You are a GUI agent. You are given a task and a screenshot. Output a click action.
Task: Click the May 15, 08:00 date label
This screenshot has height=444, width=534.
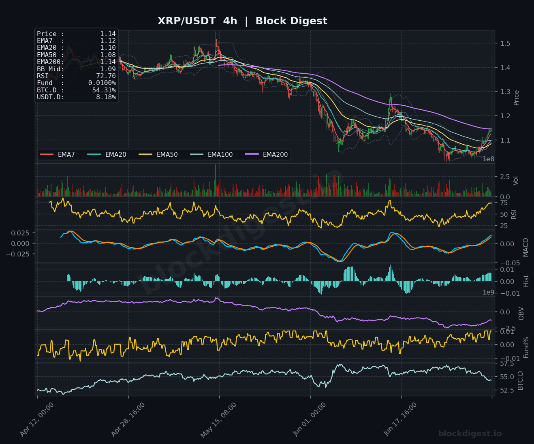click(218, 420)
